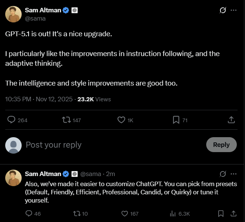Reply to the ChatGPT customization tweet

coord(29,213)
